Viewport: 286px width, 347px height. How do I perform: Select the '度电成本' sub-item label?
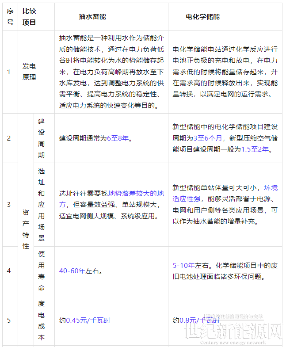(x=42, y=320)
